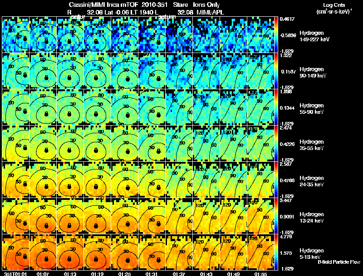Click the '01:13' time axis label

[x=70, y=274]
